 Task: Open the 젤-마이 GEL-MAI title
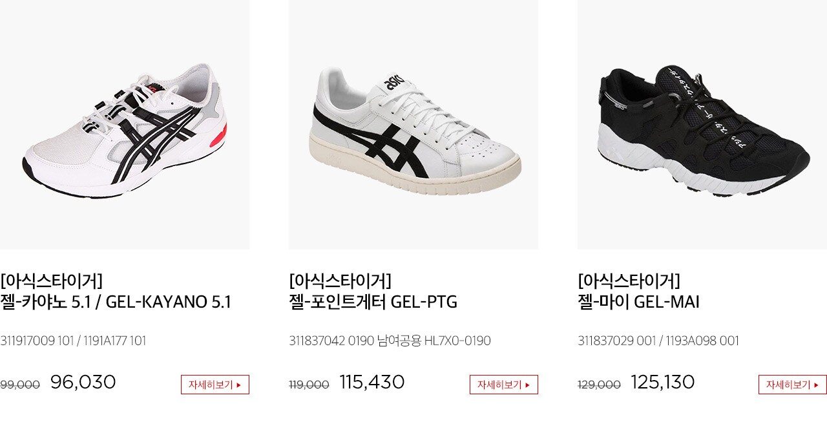[638, 302]
